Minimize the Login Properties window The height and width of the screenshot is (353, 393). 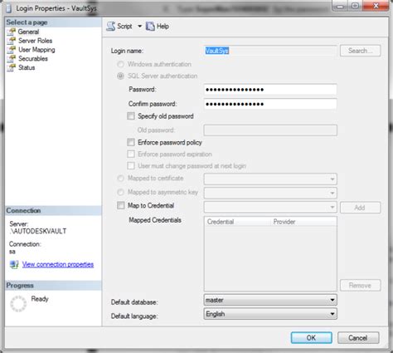coord(340,6)
